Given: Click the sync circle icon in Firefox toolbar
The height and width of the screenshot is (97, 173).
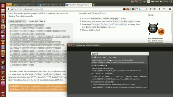Looking at the screenshot, I should (x=170, y=9).
